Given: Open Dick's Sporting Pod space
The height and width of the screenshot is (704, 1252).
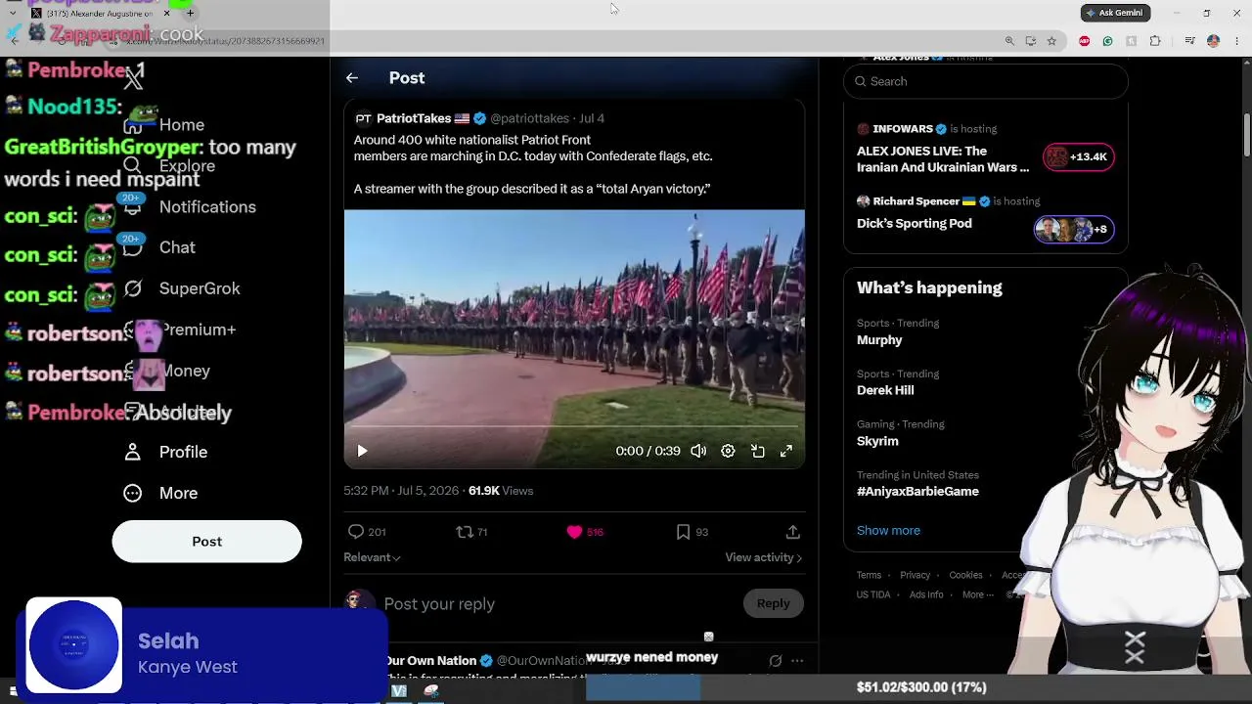Looking at the screenshot, I should [915, 223].
